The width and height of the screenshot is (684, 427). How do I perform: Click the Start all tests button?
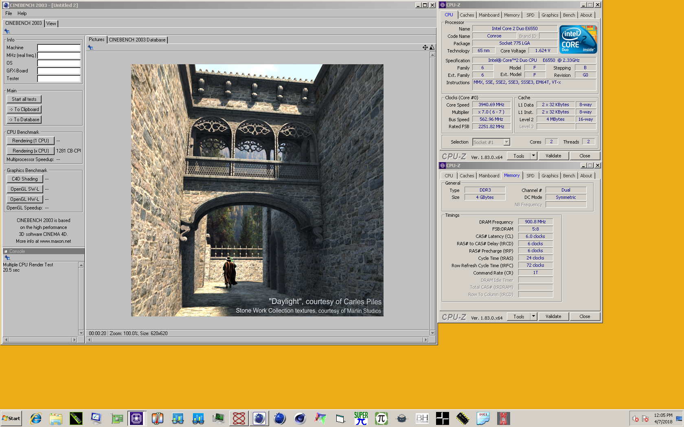point(24,99)
